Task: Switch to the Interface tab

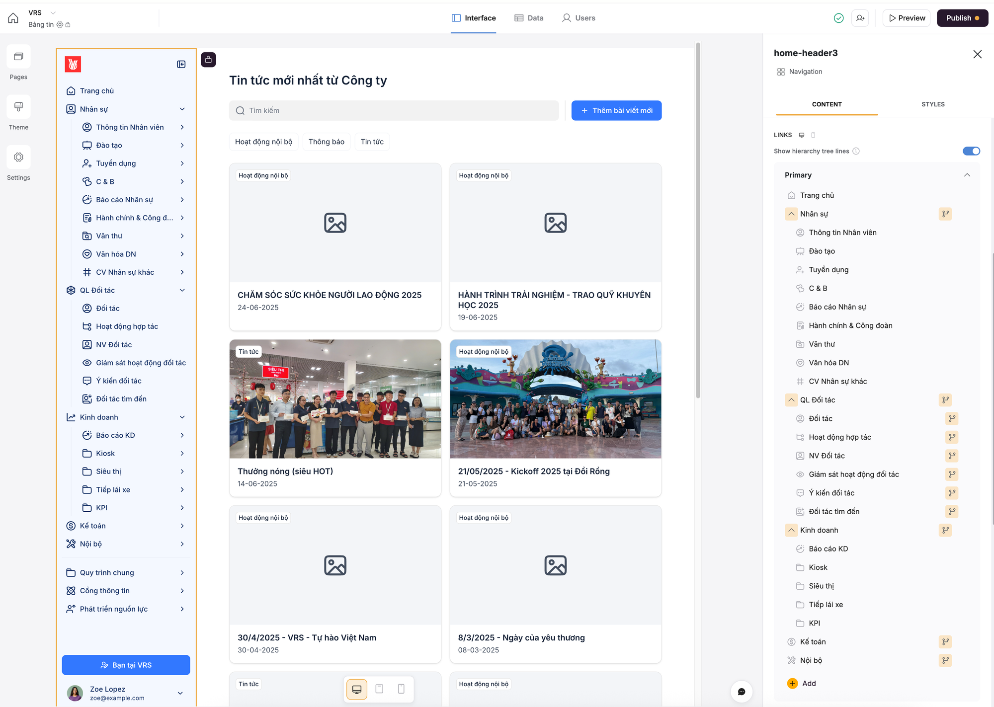Action: 474,18
